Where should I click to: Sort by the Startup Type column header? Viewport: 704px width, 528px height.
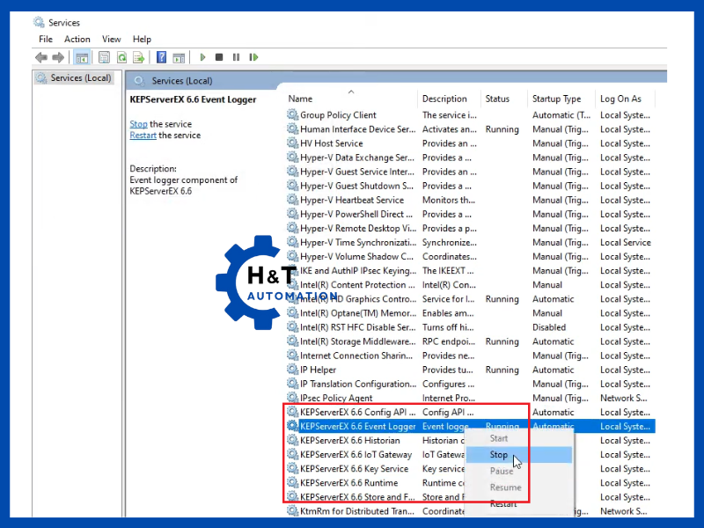click(x=556, y=99)
